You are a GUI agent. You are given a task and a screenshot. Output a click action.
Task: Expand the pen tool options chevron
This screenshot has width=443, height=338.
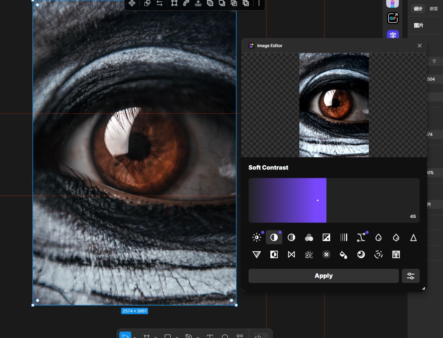tap(198, 337)
